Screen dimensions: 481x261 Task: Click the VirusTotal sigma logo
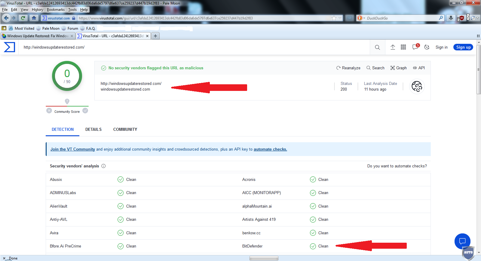click(9, 47)
